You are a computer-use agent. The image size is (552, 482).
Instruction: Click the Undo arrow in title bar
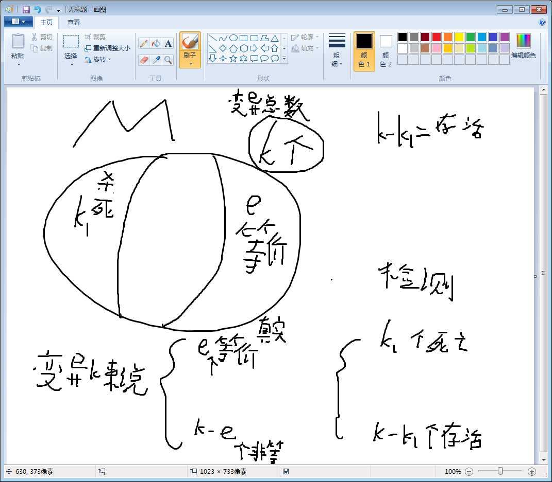(37, 9)
